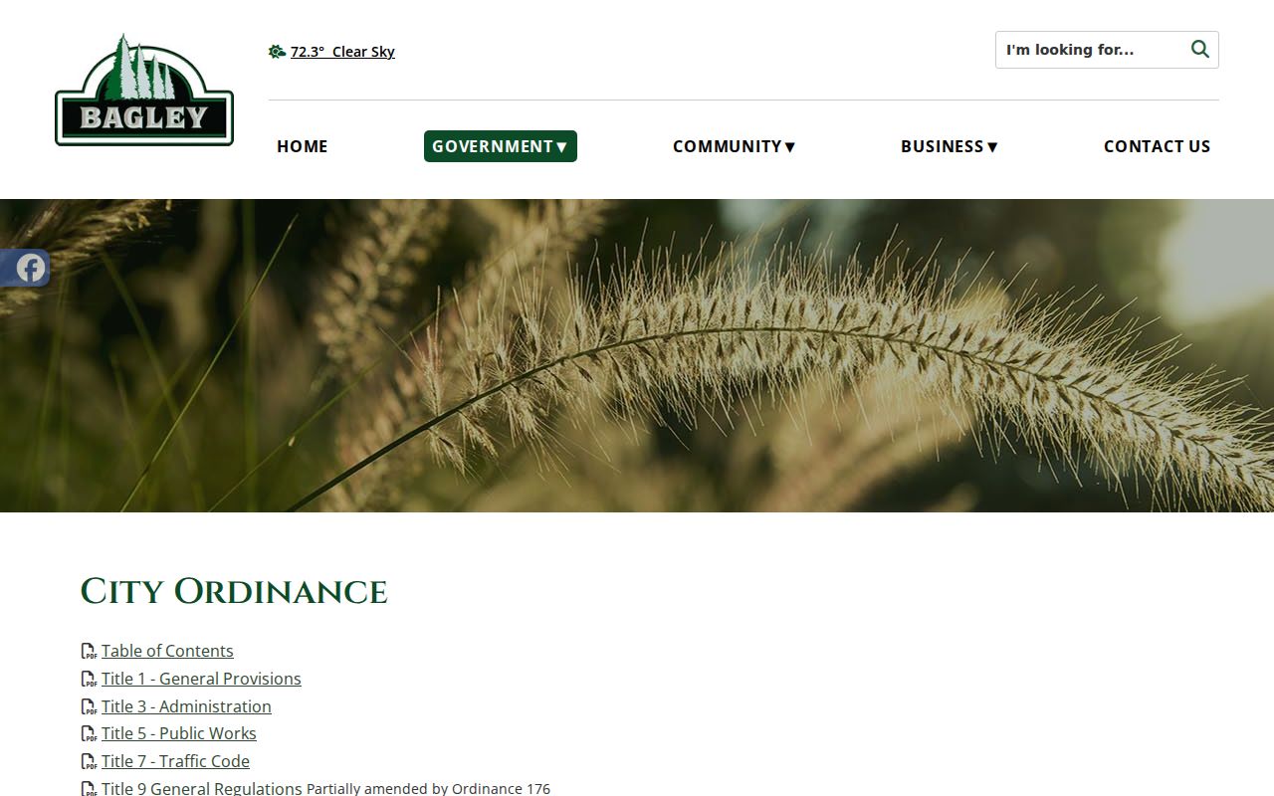1274x796 pixels.
Task: Open the Facebook side tab icon
Action: click(31, 268)
